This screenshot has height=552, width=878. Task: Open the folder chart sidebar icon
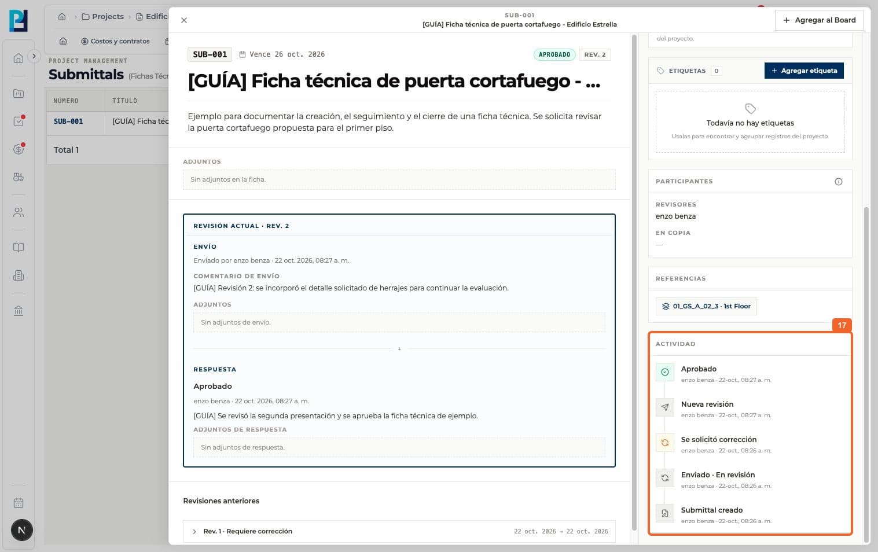[x=19, y=93]
